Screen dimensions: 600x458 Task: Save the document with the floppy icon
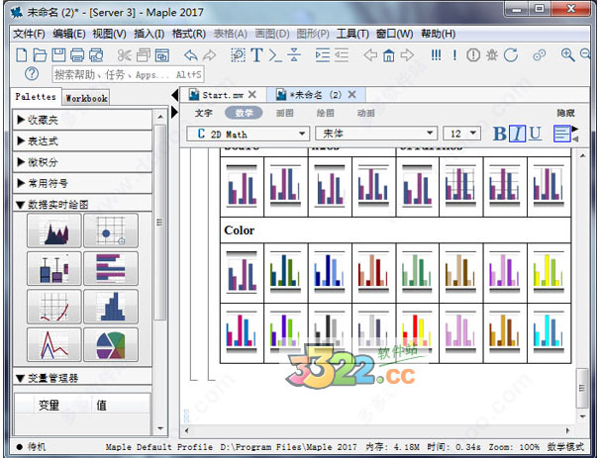click(58, 55)
